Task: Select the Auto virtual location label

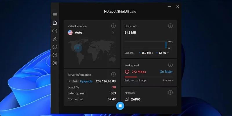Action: pos(78,32)
